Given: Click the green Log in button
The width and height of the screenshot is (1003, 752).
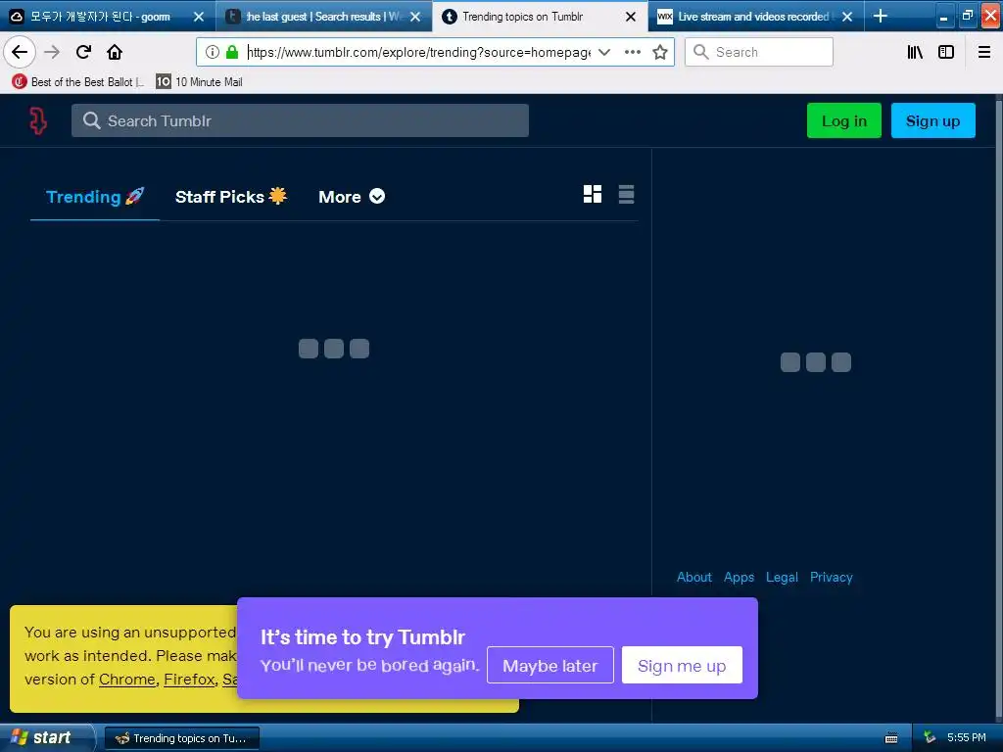Looking at the screenshot, I should coord(843,120).
